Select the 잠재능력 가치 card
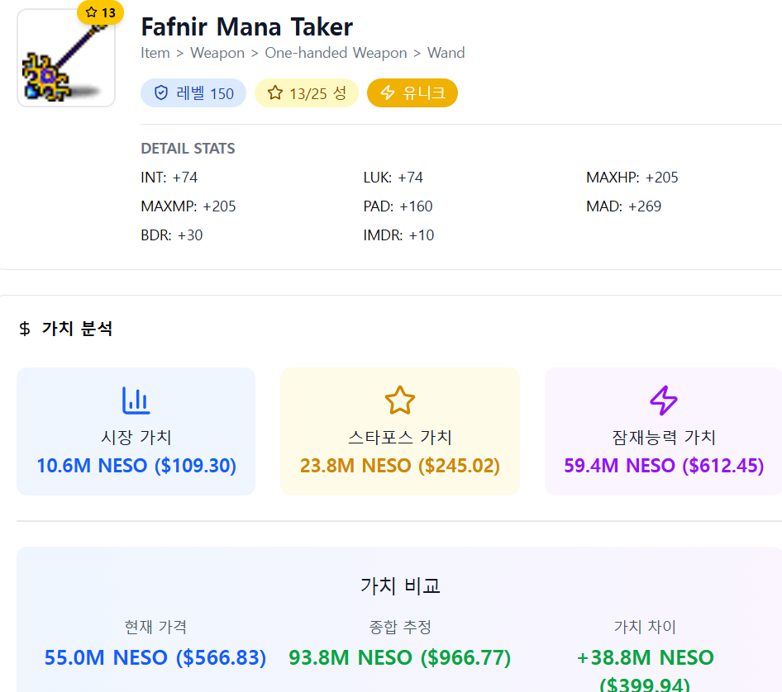This screenshot has height=692, width=782. pyautogui.click(x=664, y=431)
